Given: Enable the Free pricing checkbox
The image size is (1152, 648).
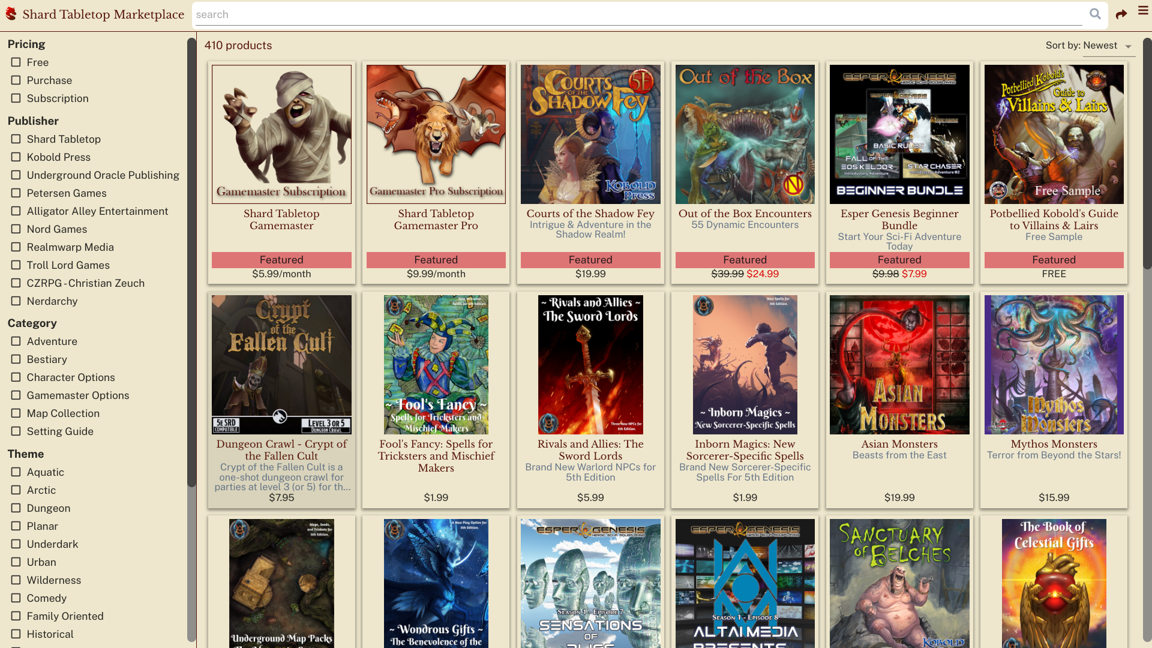Looking at the screenshot, I should [x=16, y=62].
